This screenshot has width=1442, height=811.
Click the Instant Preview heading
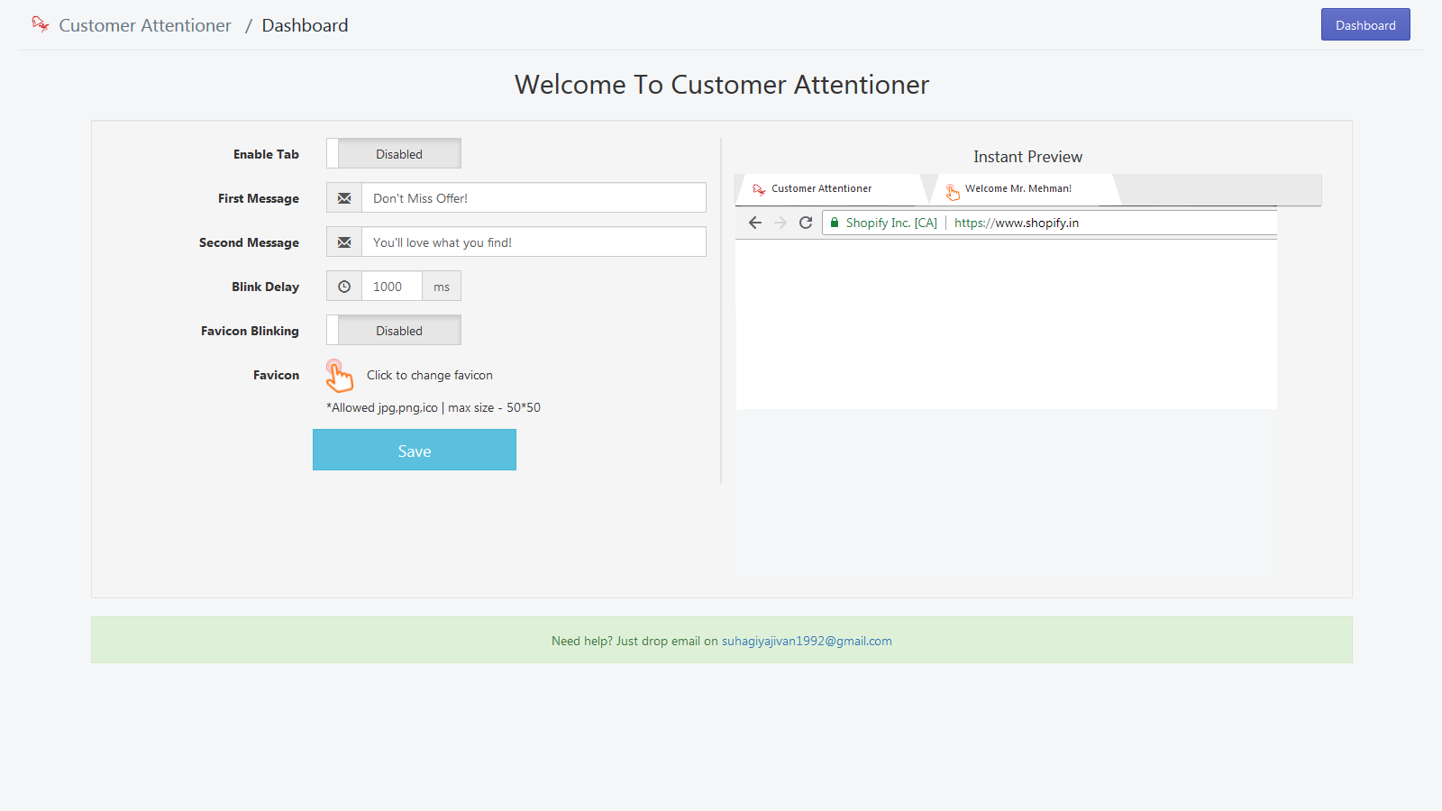(x=1027, y=157)
